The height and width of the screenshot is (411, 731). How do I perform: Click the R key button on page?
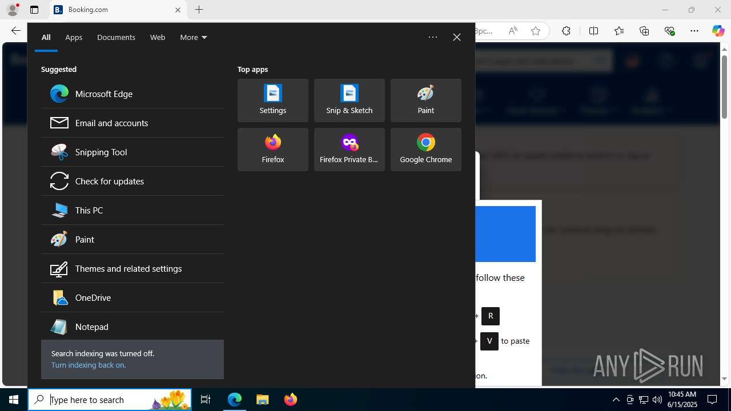[x=491, y=316]
